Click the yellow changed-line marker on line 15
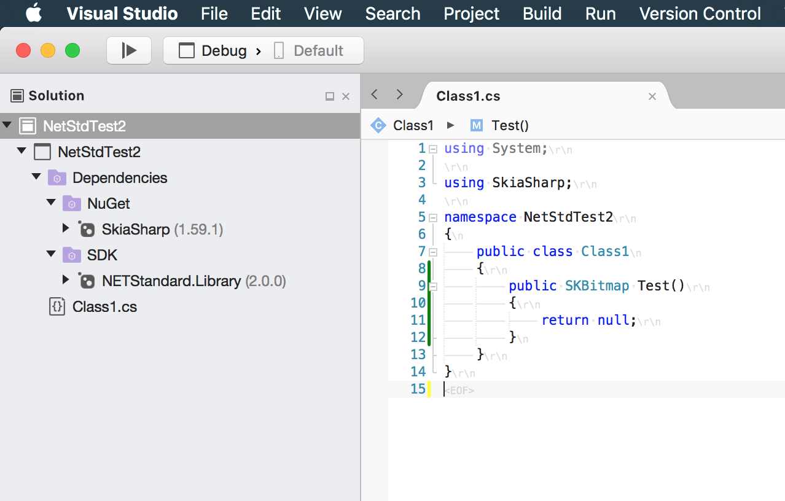785x501 pixels. (429, 389)
